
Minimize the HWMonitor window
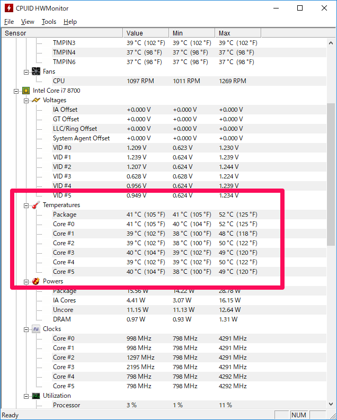(x=276, y=8)
